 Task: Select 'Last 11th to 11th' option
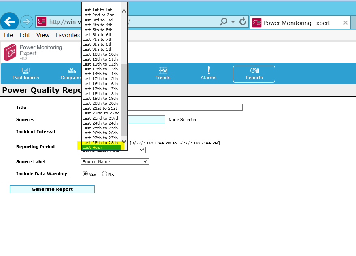click(101, 59)
